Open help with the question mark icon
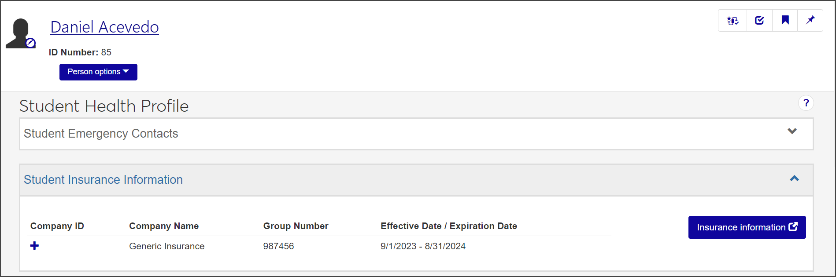836x277 pixels. click(806, 103)
